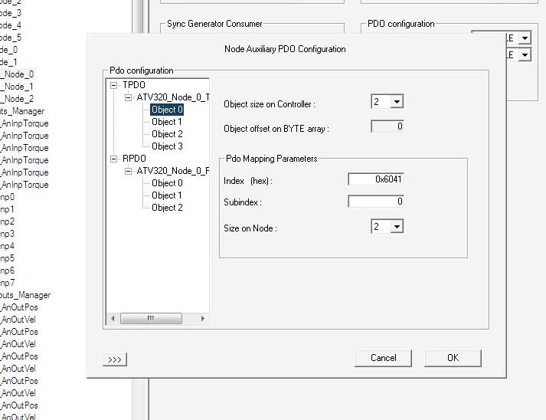This screenshot has width=546, height=420.
Task: Click the PDO tree scrollbar left arrow
Action: click(113, 318)
